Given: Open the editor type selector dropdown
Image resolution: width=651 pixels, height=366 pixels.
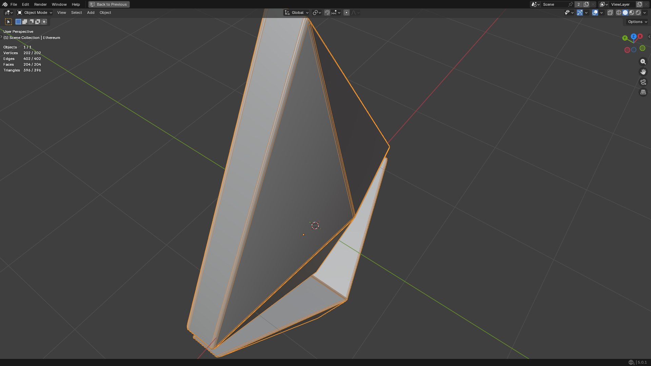Looking at the screenshot, I should click(x=8, y=13).
